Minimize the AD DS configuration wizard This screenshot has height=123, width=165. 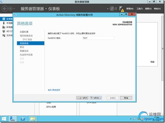click(122, 14)
